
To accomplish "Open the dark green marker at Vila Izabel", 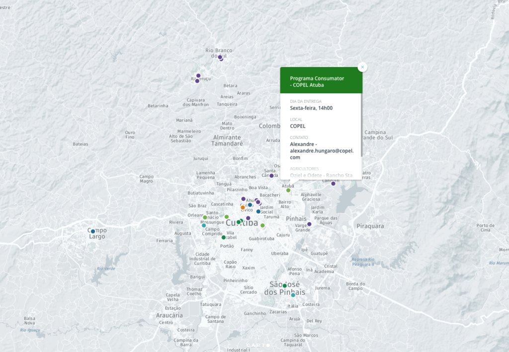I will [224, 237].
